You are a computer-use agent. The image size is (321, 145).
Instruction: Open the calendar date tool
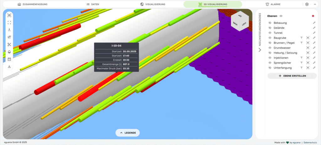click(9, 59)
